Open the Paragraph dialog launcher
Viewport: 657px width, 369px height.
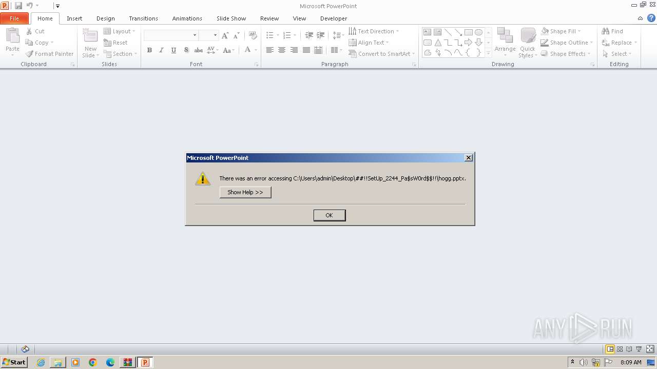coord(414,65)
